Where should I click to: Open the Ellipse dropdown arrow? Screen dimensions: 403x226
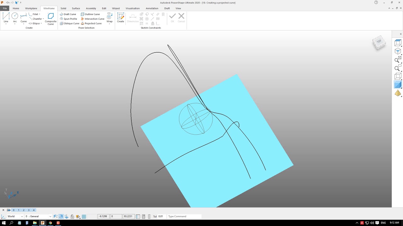pyautogui.click(x=41, y=24)
